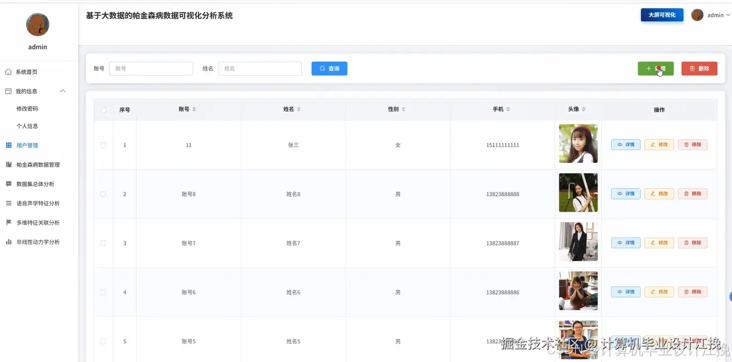Click the 姓名5 cell
Viewport: 732px width, 362px height.
pos(293,342)
